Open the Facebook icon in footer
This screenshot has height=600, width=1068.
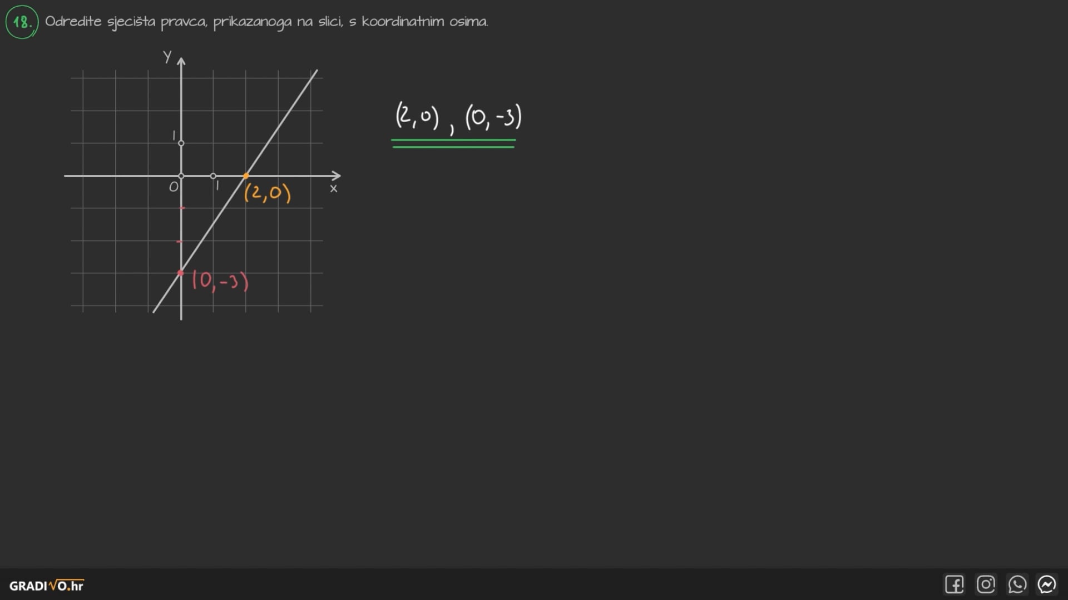tap(954, 584)
